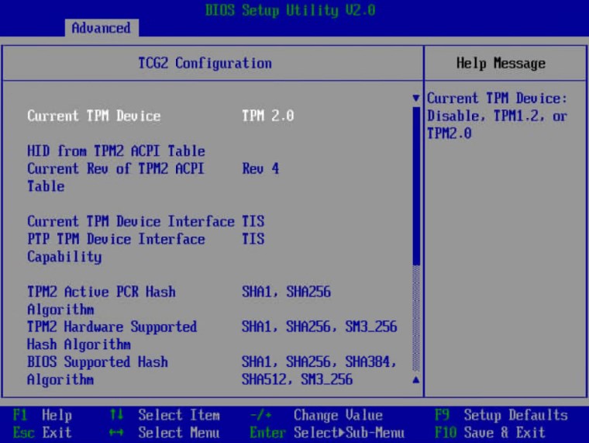Select PTP TPM Device Interface Capability
The width and height of the screenshot is (589, 443).
coord(116,247)
